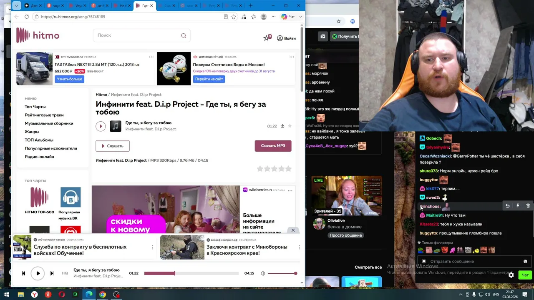Screen dimensions: 534x300
Task: Skip to previous track in bottom player
Action: click(x=23, y=273)
